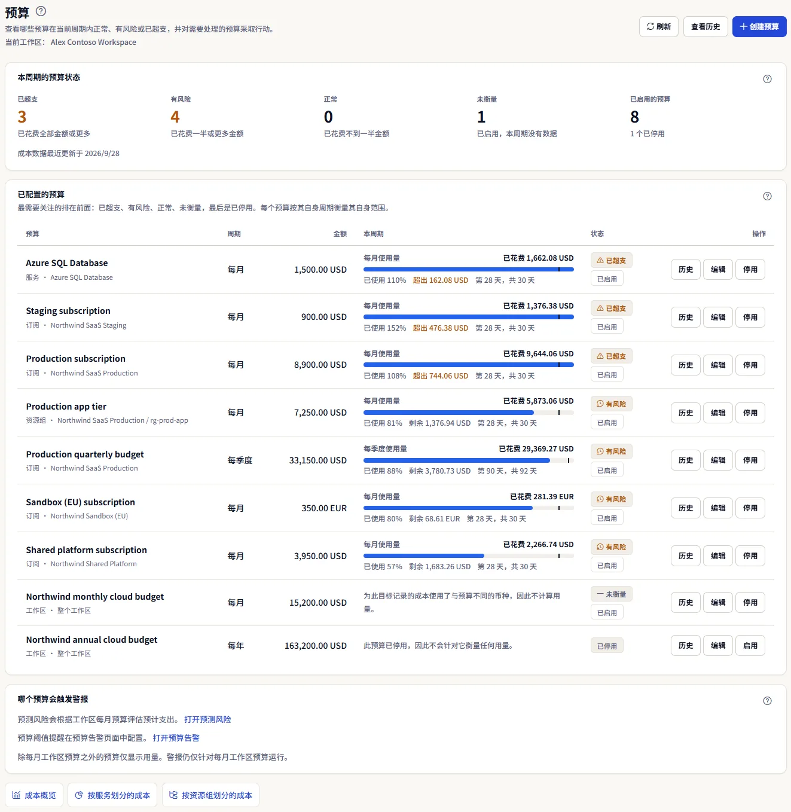
Task: Edit the Shared platform subscription budget
Action: tap(718, 556)
